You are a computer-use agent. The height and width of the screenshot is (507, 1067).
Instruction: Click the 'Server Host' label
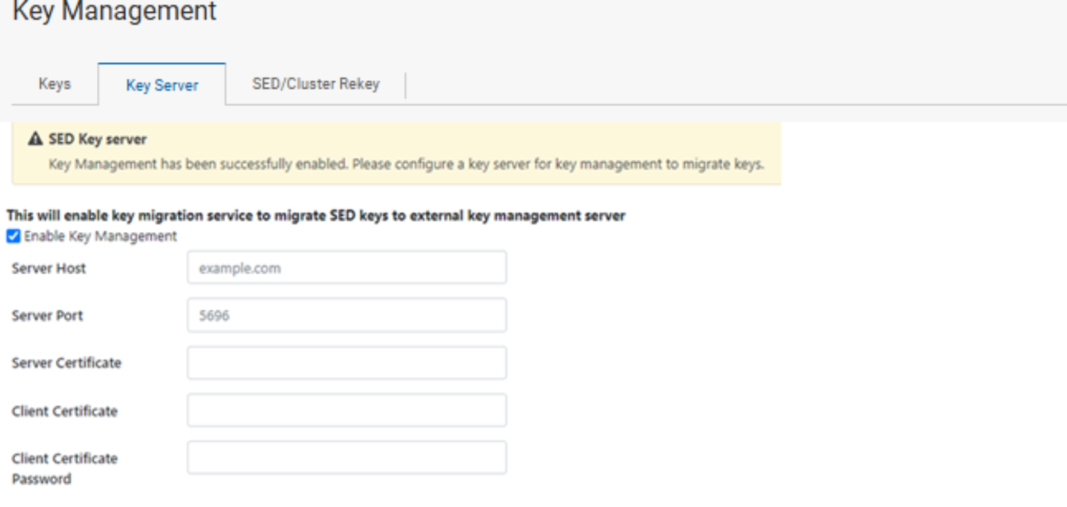(49, 268)
